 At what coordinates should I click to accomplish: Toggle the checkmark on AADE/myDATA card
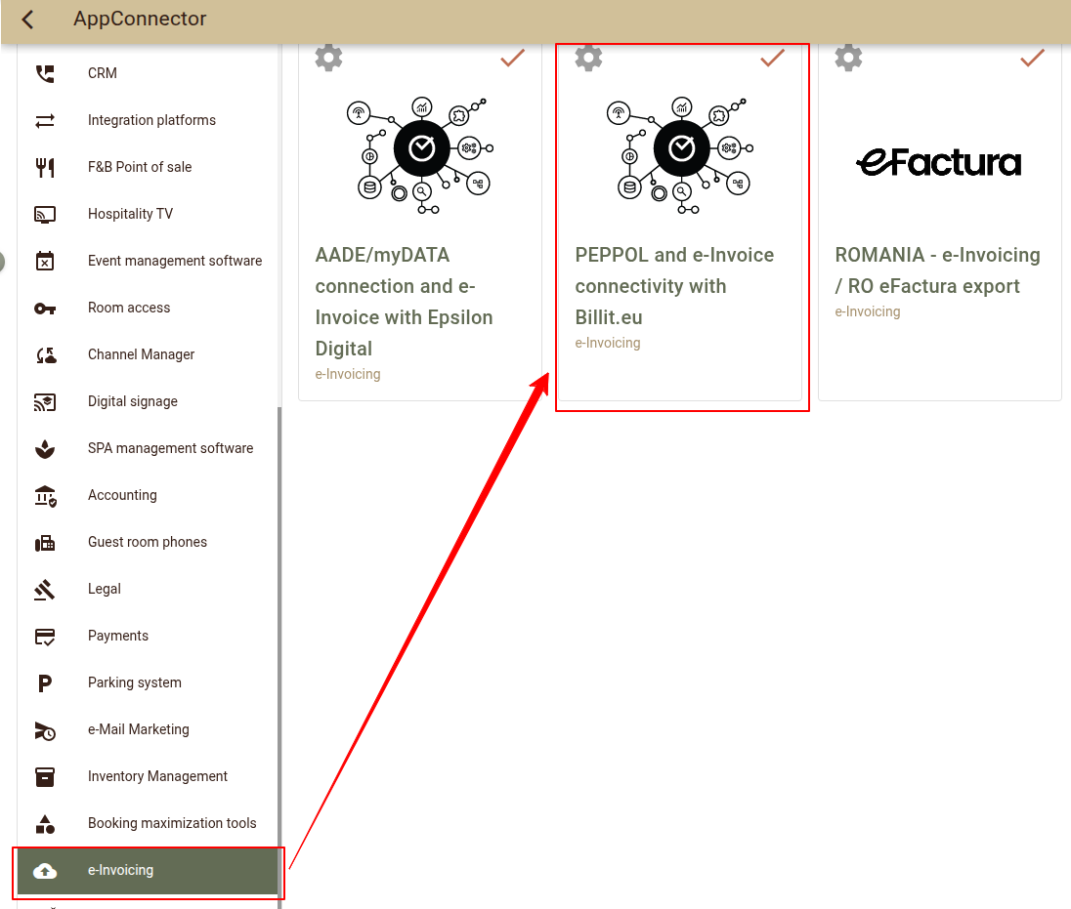tap(512, 58)
